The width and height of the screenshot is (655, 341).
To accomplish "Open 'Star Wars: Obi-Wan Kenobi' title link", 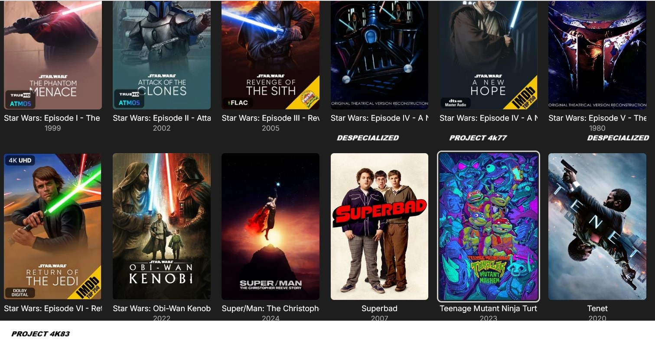I will [162, 309].
